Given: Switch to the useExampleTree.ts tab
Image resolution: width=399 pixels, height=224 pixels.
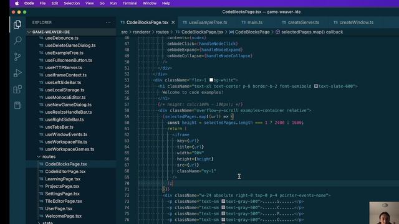Looking at the screenshot, I should pyautogui.click(x=208, y=22).
